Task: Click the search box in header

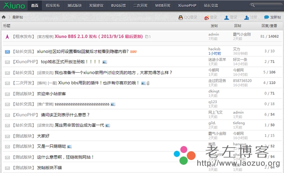Action: point(266,5)
